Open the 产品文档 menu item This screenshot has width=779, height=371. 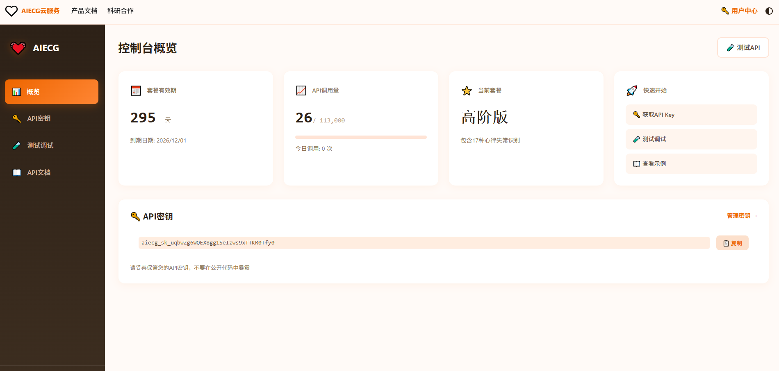(x=84, y=11)
